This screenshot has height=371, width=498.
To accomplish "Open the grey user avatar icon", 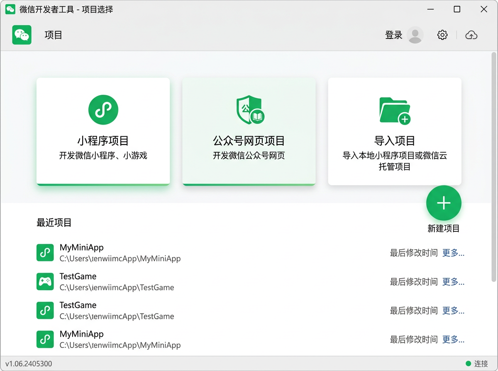I will (415, 35).
